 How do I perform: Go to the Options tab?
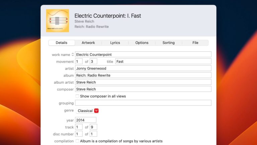point(142,43)
